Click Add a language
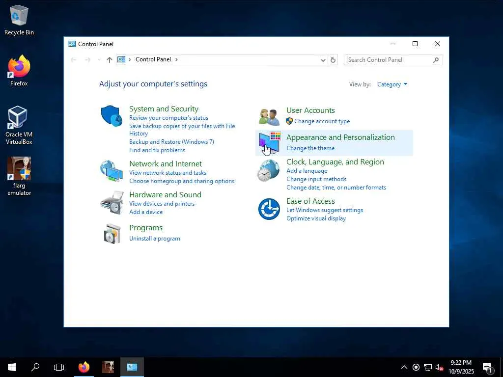The image size is (503, 377). click(307, 171)
